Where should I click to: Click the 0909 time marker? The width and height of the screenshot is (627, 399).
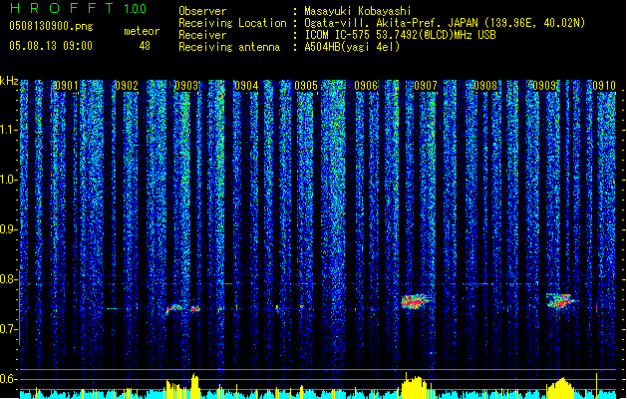(x=544, y=86)
